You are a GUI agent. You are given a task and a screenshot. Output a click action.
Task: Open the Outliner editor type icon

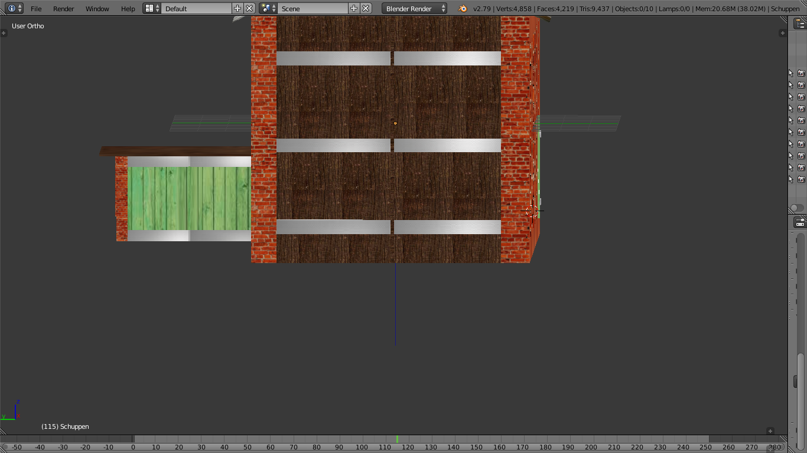(799, 24)
